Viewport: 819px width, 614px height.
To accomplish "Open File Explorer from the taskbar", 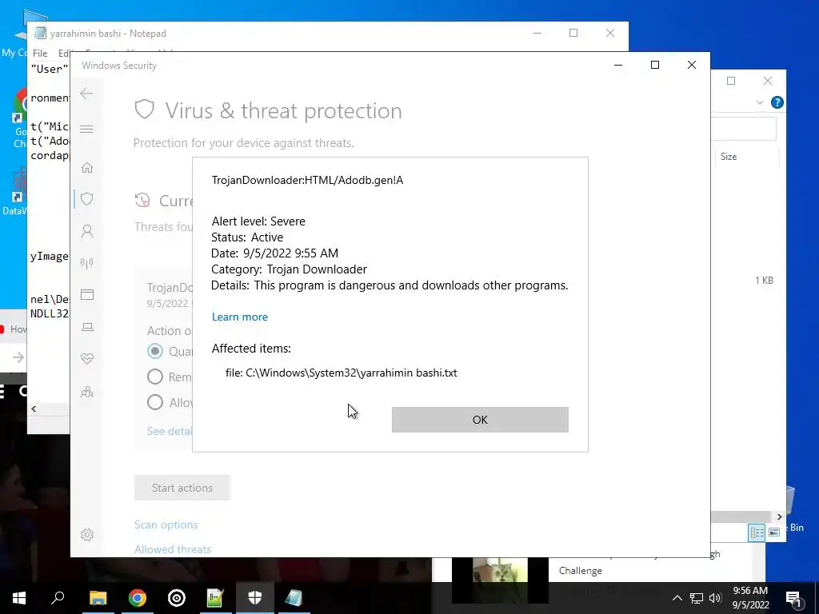I will point(98,598).
